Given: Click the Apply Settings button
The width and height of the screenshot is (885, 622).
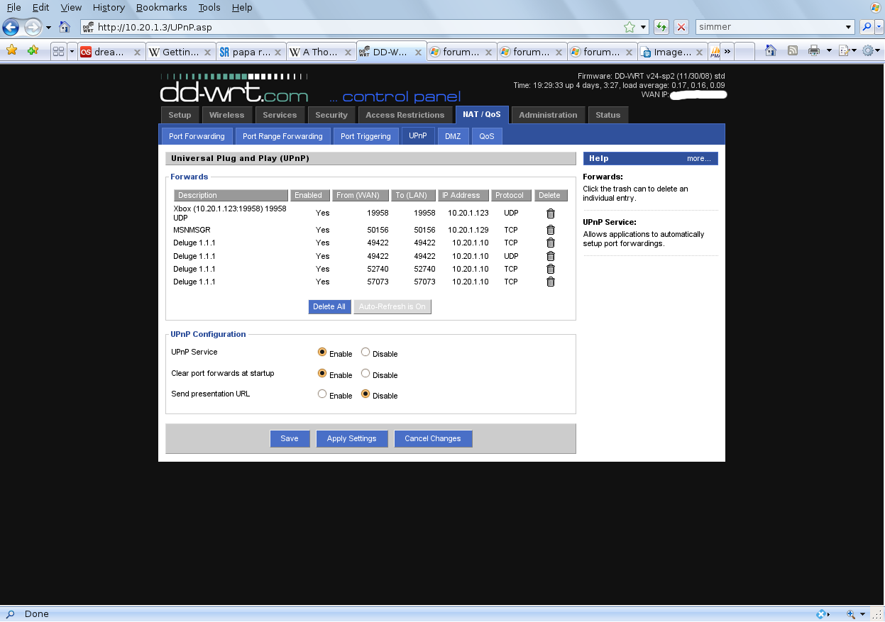Looking at the screenshot, I should 352,438.
